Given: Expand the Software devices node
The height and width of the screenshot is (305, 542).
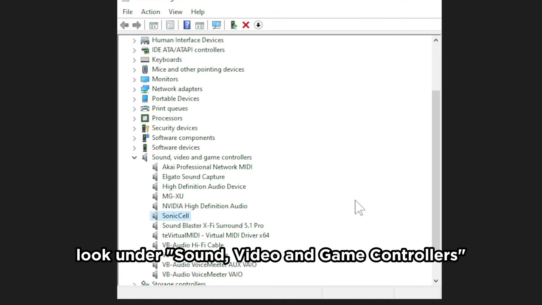Looking at the screenshot, I should [134, 148].
